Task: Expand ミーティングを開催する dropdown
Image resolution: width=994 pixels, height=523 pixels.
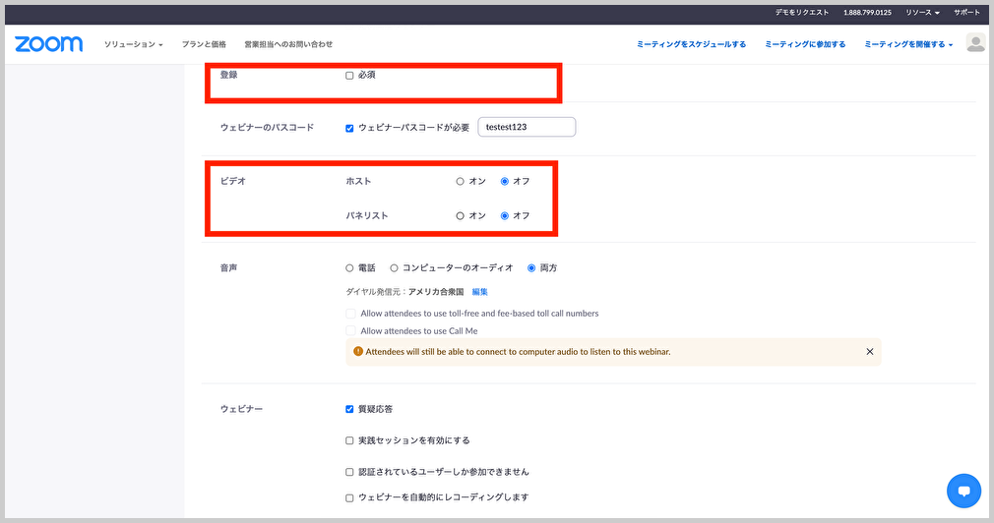Action: tap(908, 44)
